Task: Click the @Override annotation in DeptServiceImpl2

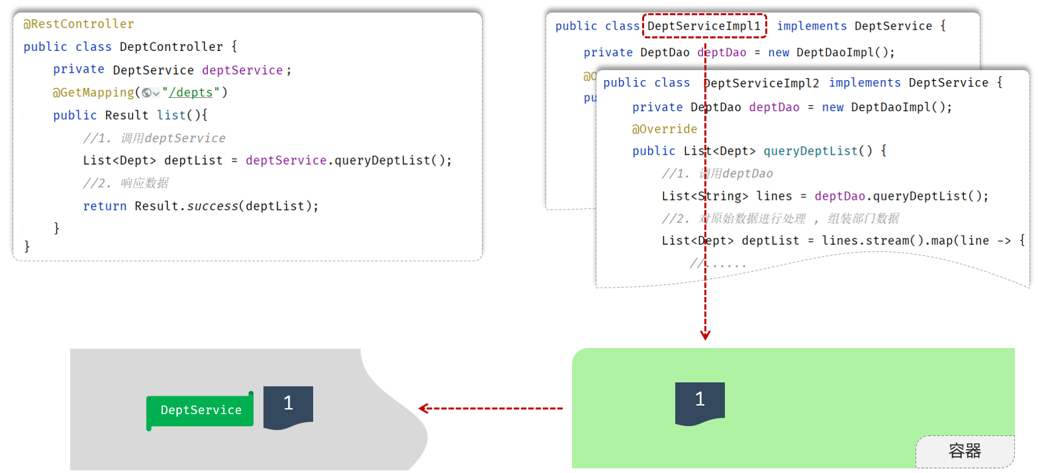Action: [665, 129]
